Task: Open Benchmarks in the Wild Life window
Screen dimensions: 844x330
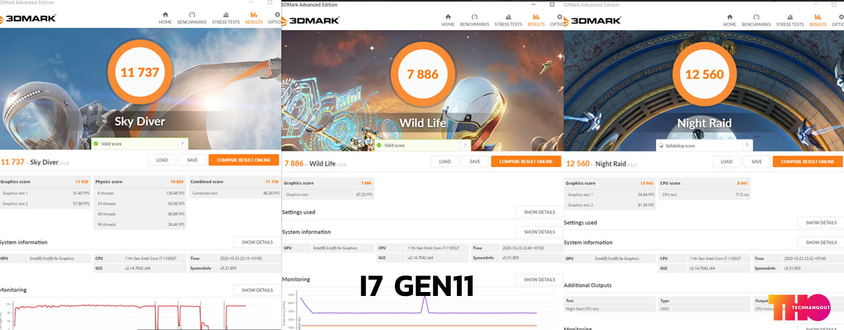Action: [x=474, y=20]
